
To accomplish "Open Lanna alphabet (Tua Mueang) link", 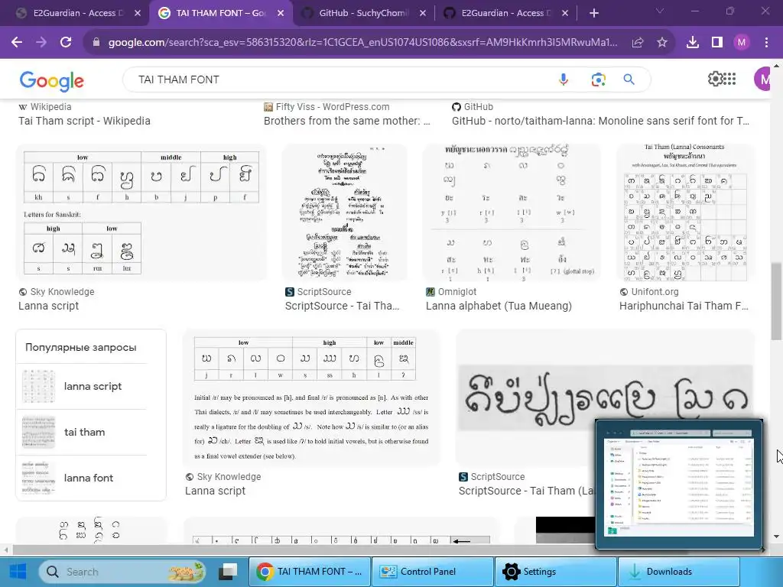I will (x=499, y=306).
